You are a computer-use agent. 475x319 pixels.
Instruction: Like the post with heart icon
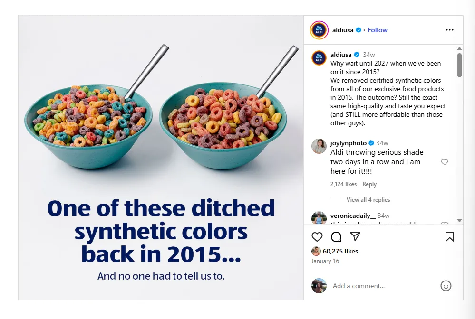(x=317, y=237)
